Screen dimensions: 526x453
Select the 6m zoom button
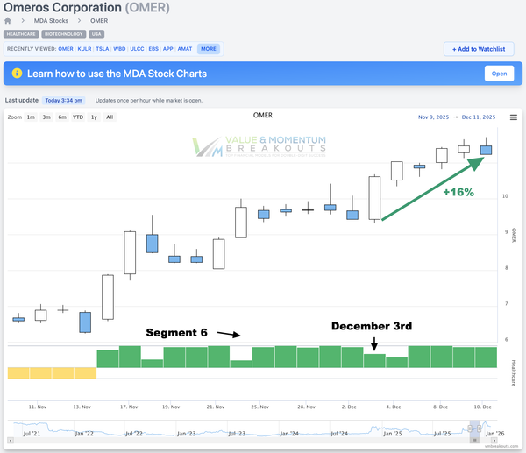coord(62,117)
